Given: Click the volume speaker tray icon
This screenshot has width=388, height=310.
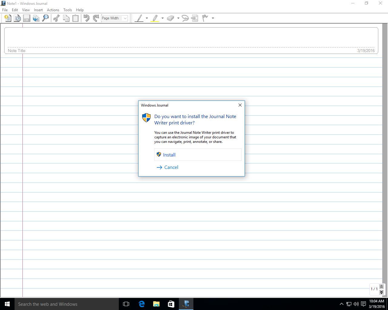Looking at the screenshot, I should click(356, 304).
